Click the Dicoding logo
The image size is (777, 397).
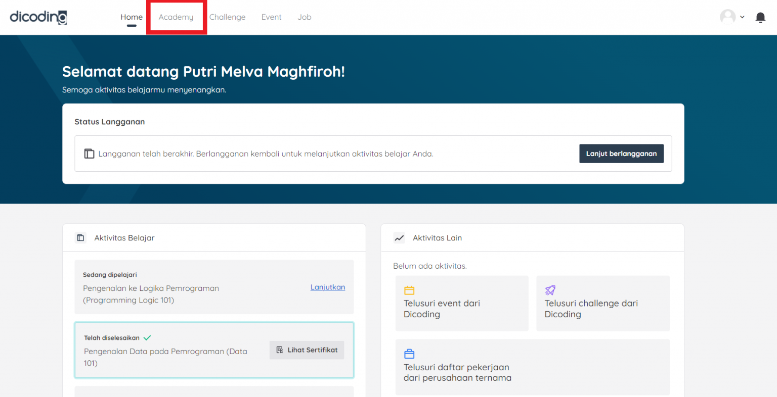coord(38,17)
